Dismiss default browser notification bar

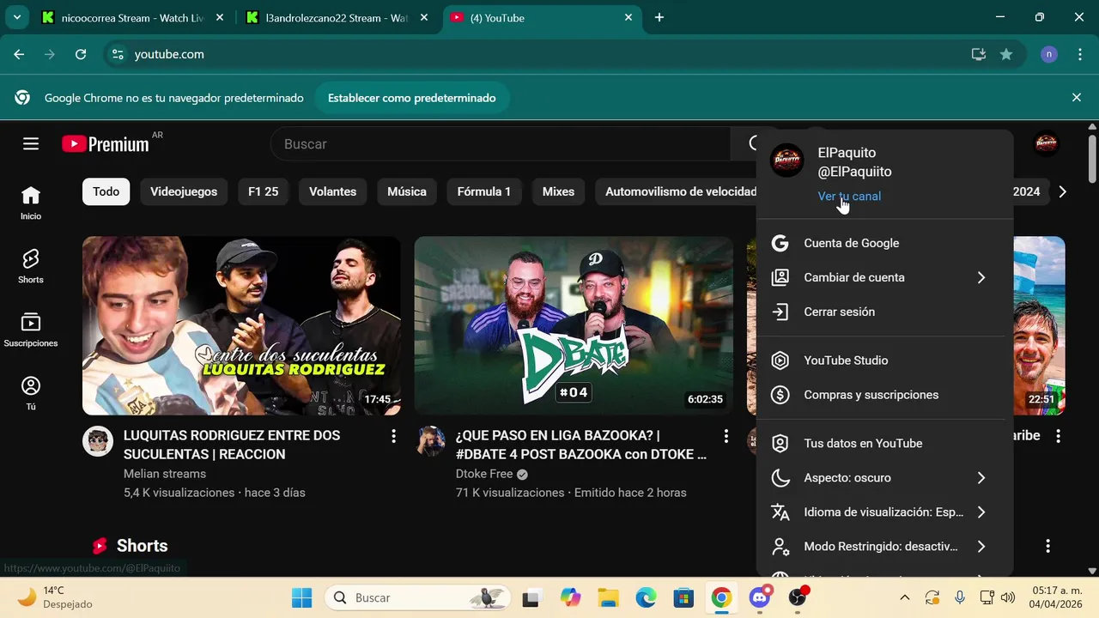(1076, 98)
